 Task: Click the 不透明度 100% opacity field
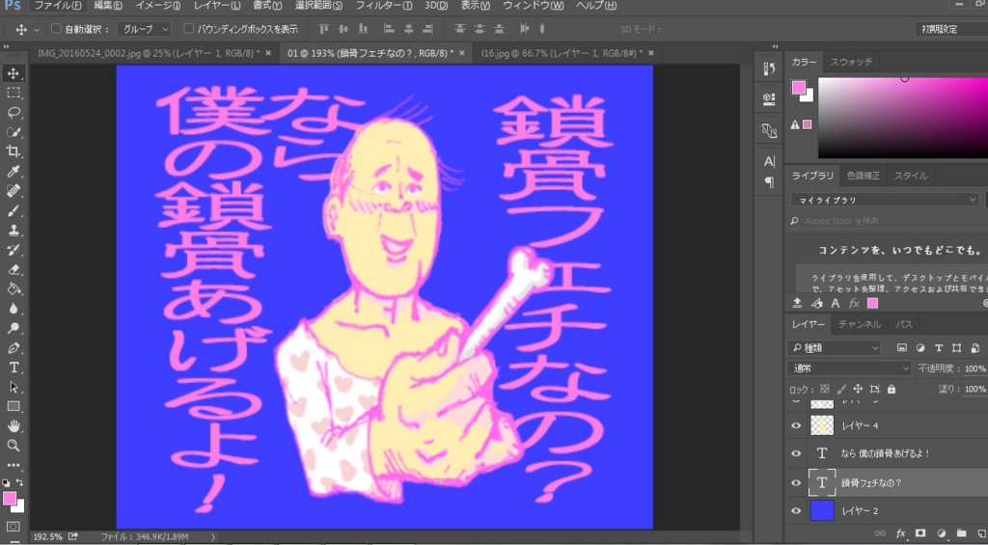(x=974, y=368)
